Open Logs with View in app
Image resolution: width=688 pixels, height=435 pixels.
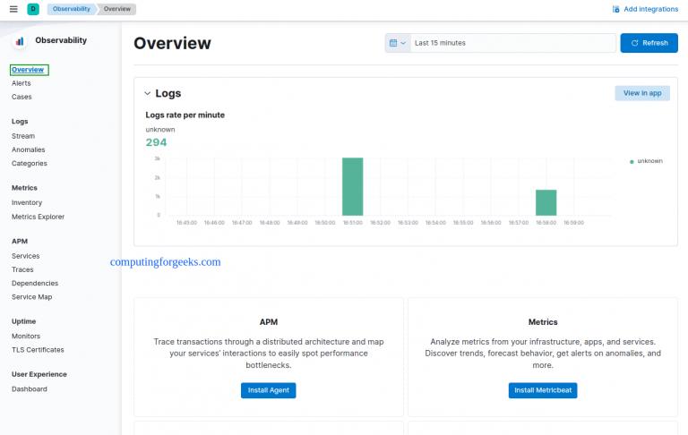click(641, 93)
